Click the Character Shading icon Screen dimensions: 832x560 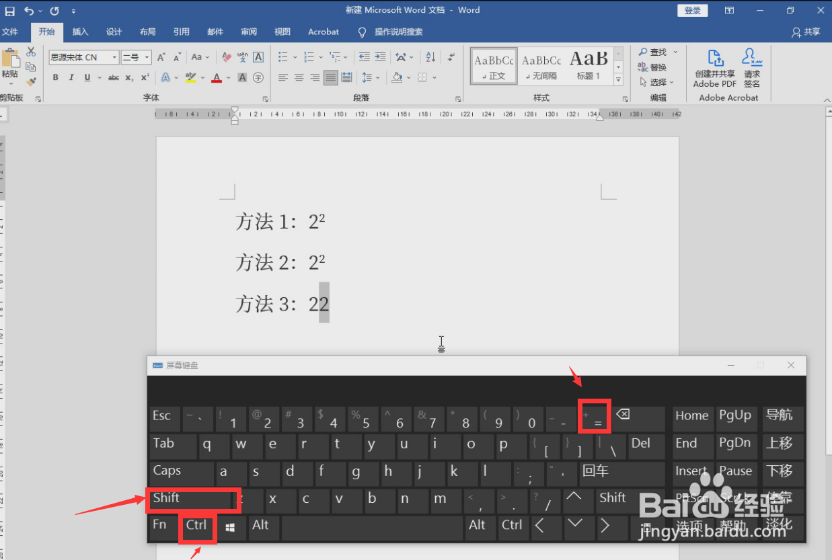[242, 78]
